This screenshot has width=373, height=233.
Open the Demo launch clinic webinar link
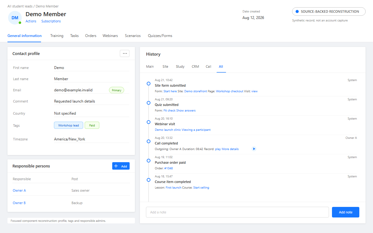coord(168,130)
